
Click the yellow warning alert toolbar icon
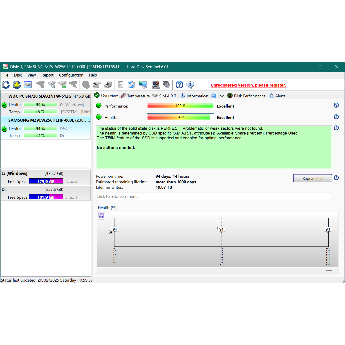(17, 85)
